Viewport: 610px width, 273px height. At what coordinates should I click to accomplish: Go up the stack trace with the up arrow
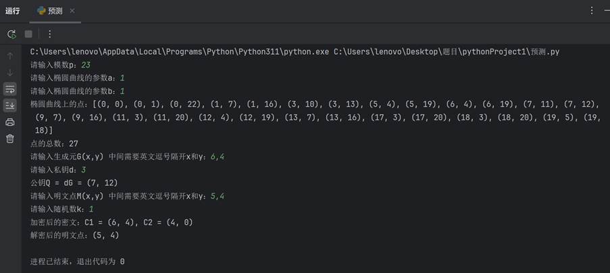[10, 56]
